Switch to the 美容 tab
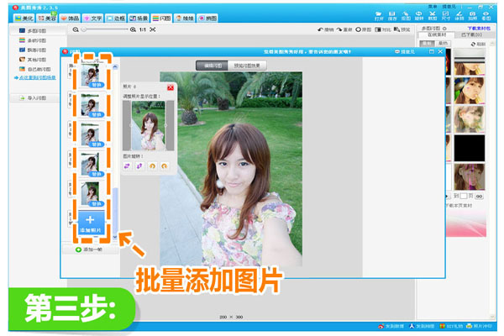 click(47, 18)
